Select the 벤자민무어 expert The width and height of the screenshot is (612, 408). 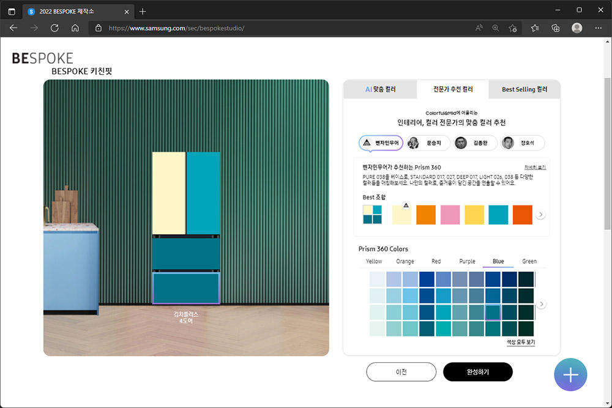coord(381,143)
